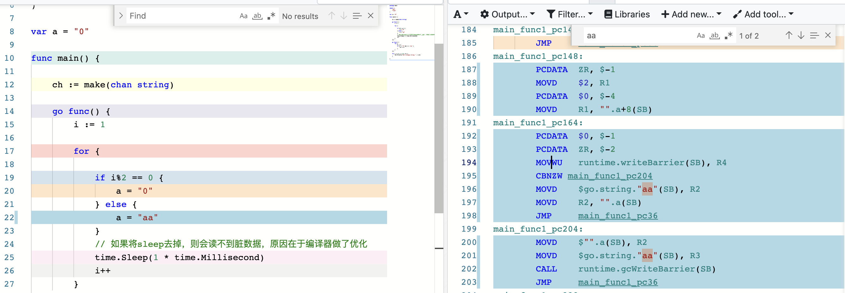Viewport: 845px width, 293px height.
Task: Close the assembly pane search box
Action: pos(828,35)
